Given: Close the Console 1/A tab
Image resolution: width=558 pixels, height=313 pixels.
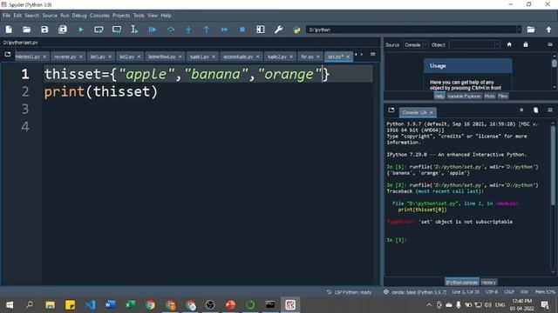Looking at the screenshot, I should [432, 112].
